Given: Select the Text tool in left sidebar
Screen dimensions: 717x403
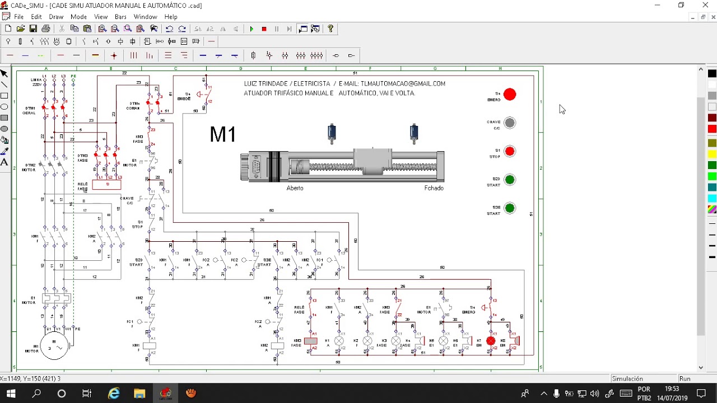Looking at the screenshot, I should tap(4, 162).
